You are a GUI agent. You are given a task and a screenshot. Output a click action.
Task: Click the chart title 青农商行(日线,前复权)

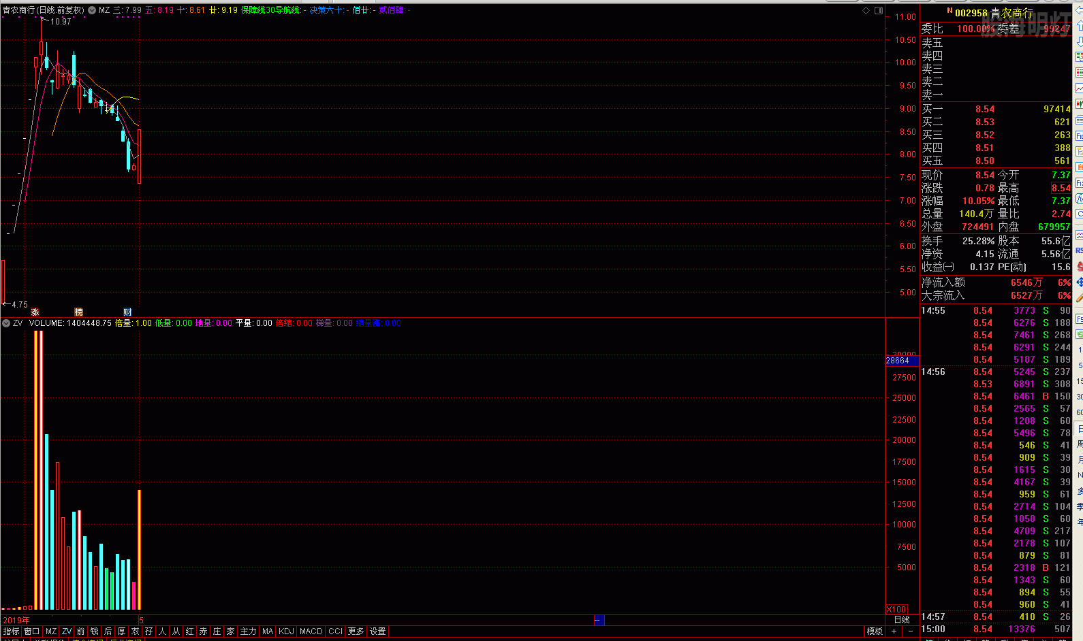pos(44,10)
